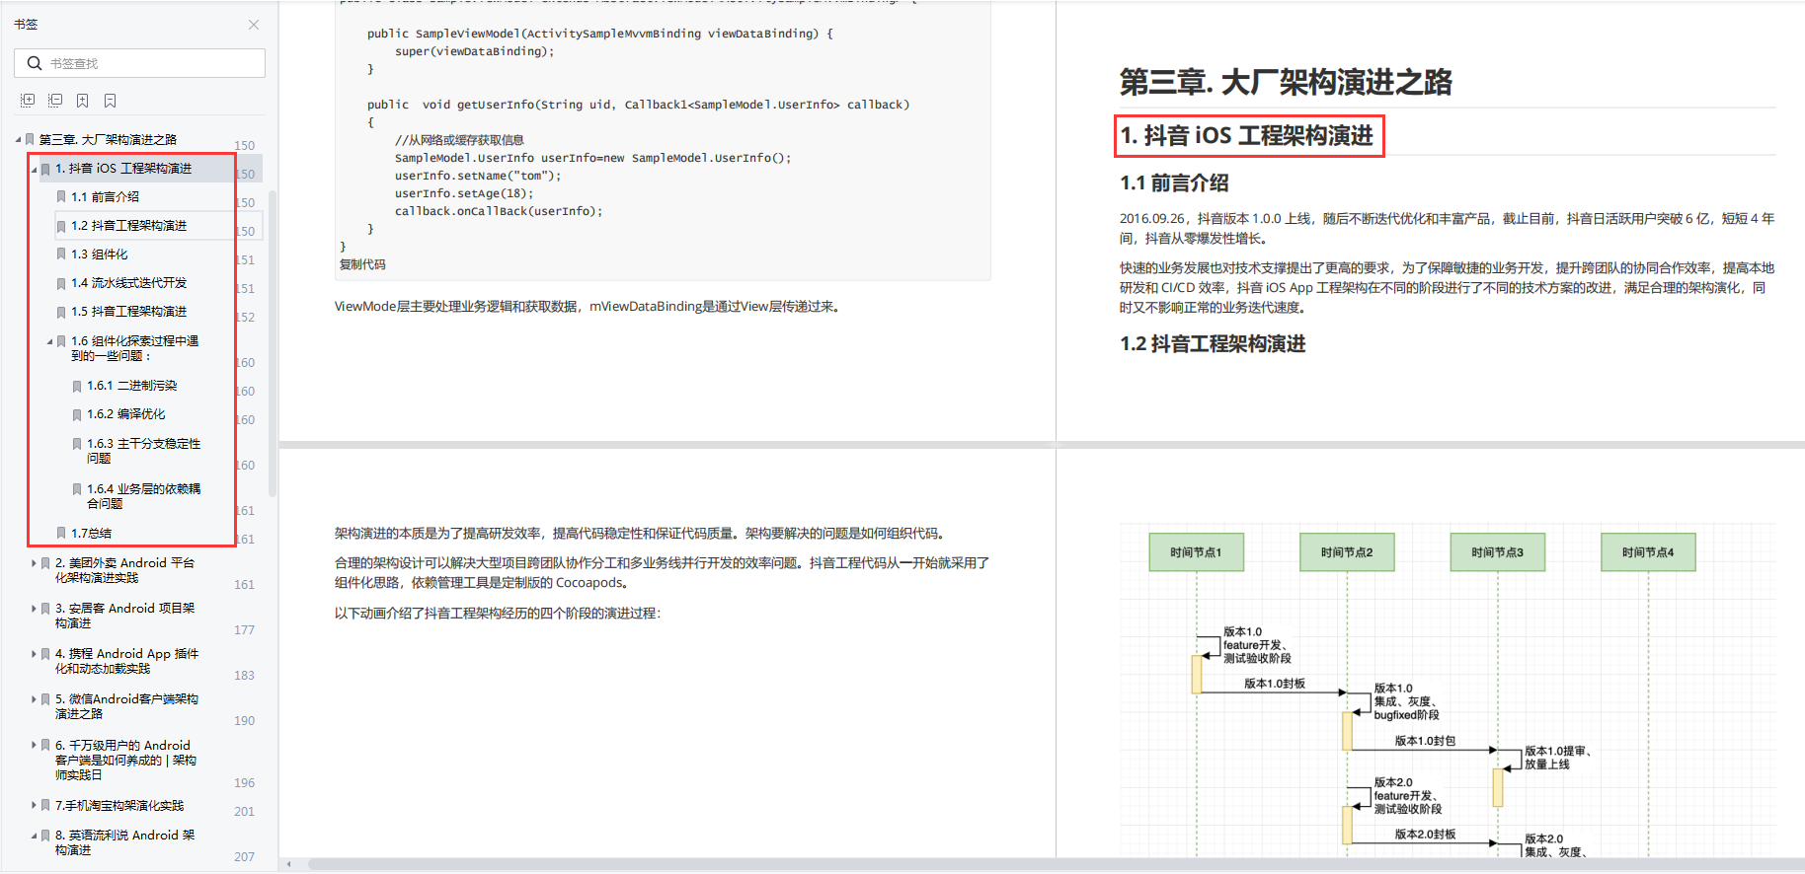Expand the 4. 携程 Android App bookmark
This screenshot has width=1805, height=874.
34,654
